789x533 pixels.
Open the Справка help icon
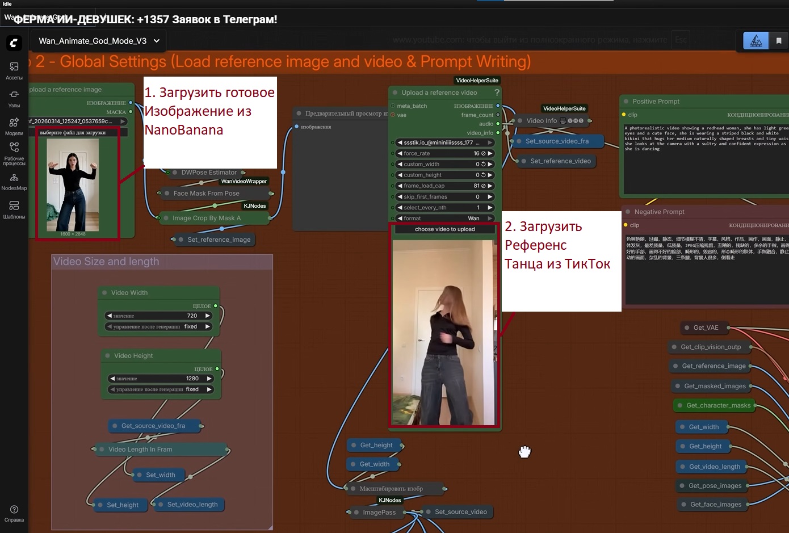[x=14, y=513]
